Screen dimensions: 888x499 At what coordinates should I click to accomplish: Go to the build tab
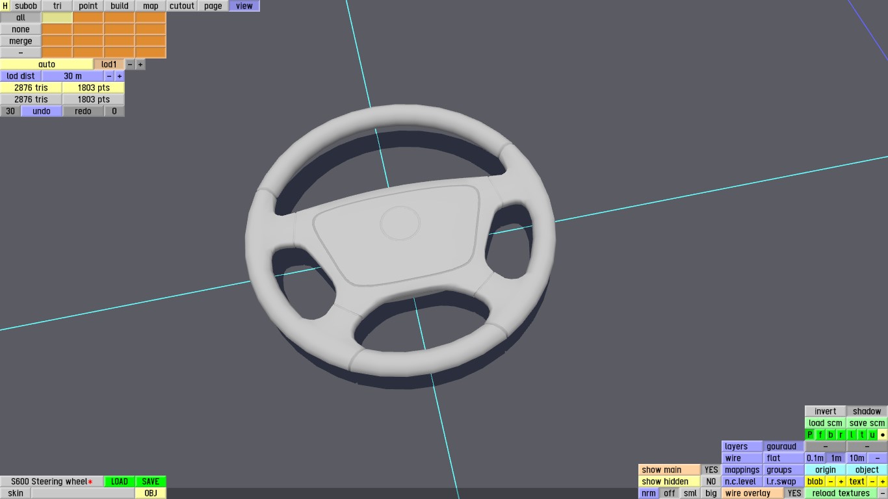(x=120, y=6)
